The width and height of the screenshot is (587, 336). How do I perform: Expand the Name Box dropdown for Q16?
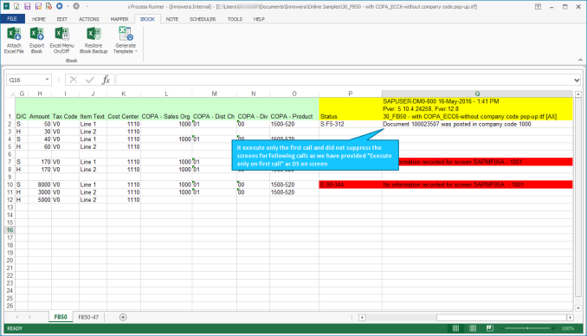47,80
